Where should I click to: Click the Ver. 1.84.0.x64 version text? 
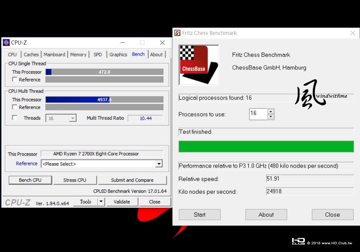pos(52,203)
